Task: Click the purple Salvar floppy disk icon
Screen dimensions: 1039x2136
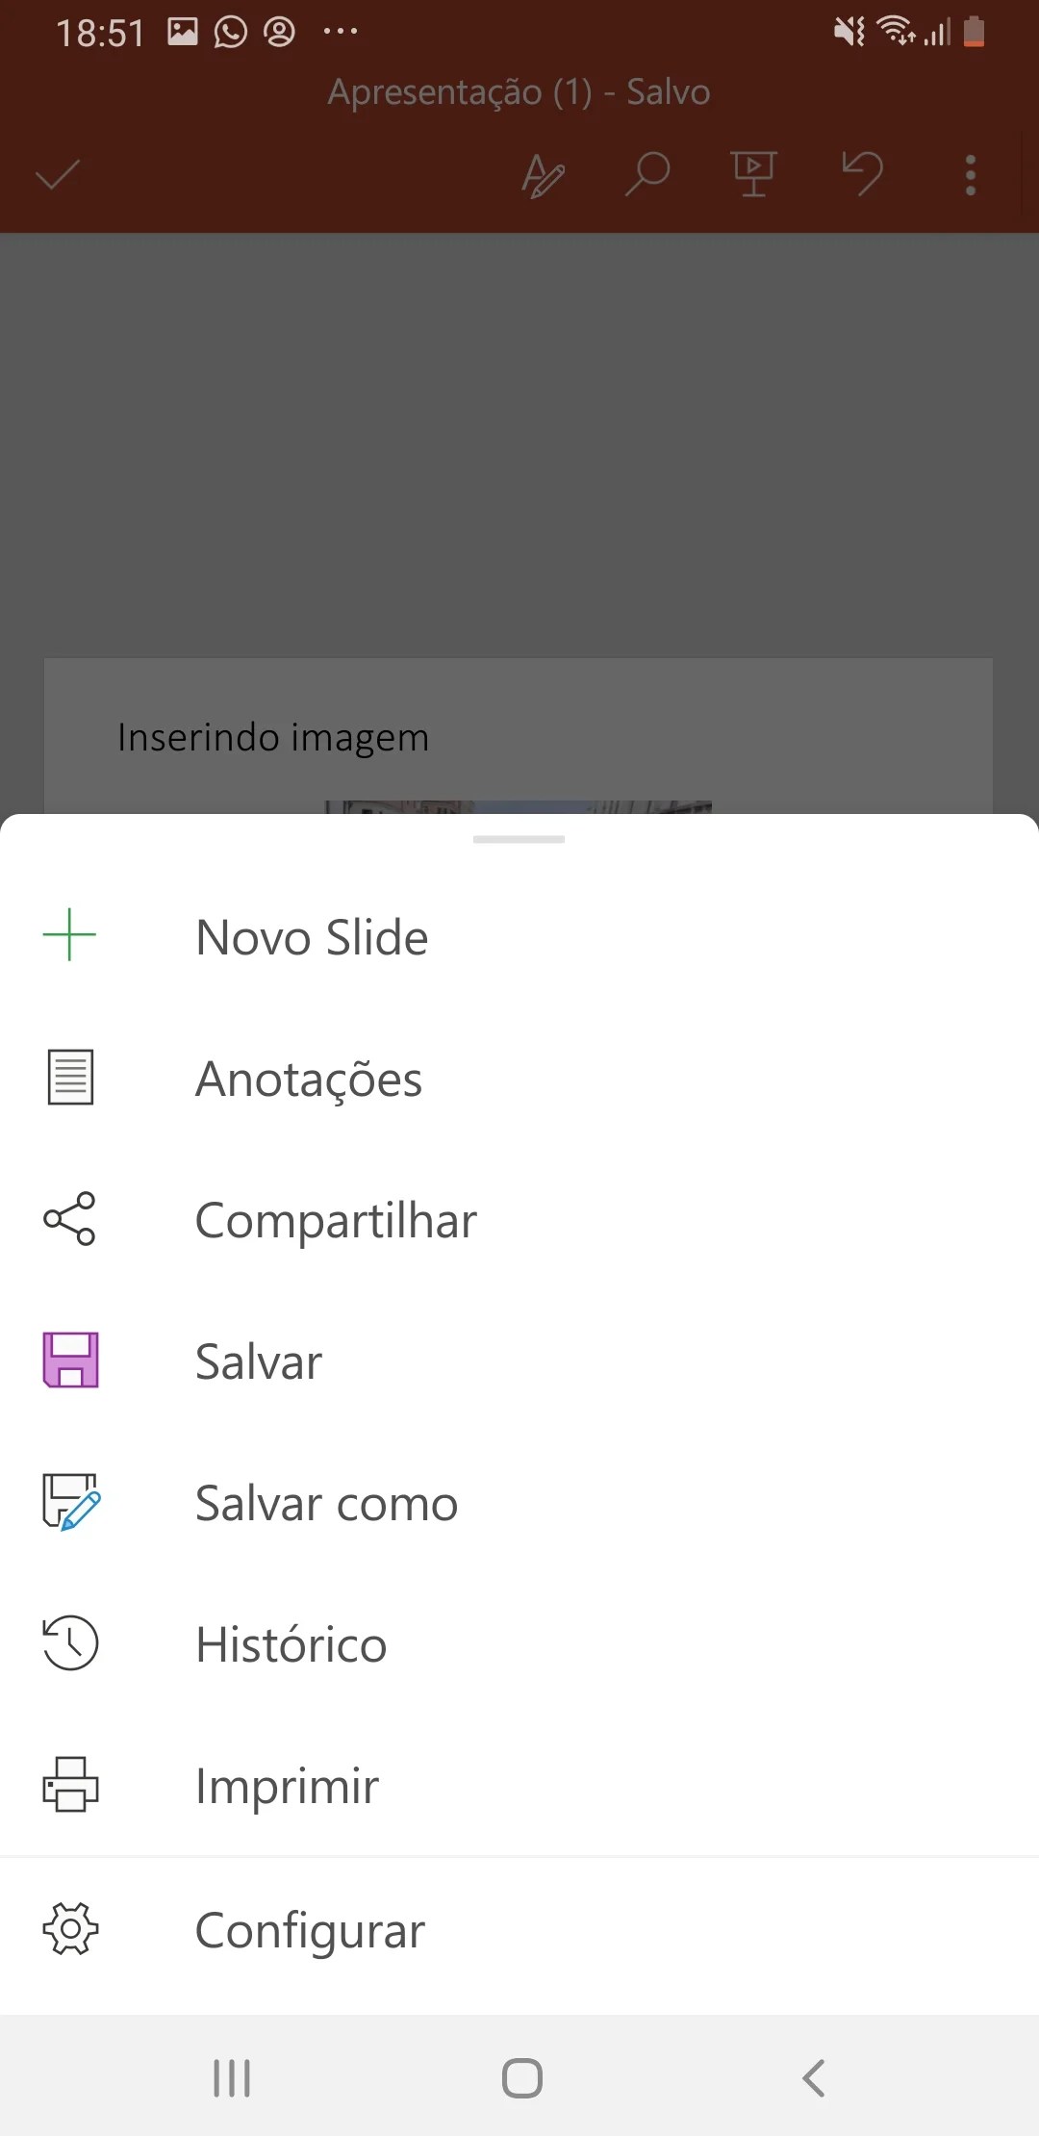Action: point(70,1360)
